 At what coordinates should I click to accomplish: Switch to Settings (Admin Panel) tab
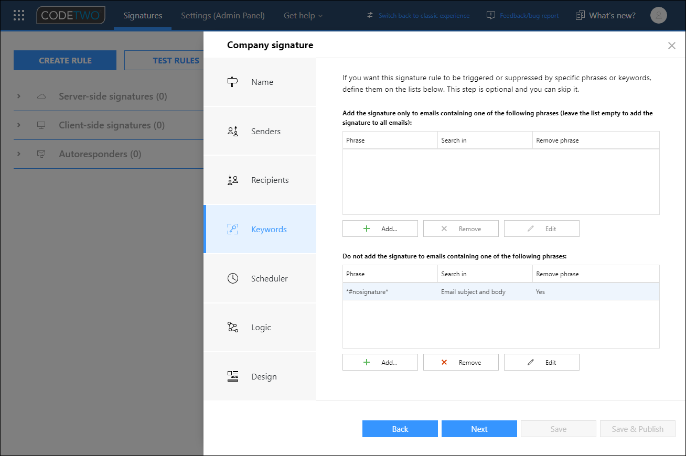pos(222,15)
